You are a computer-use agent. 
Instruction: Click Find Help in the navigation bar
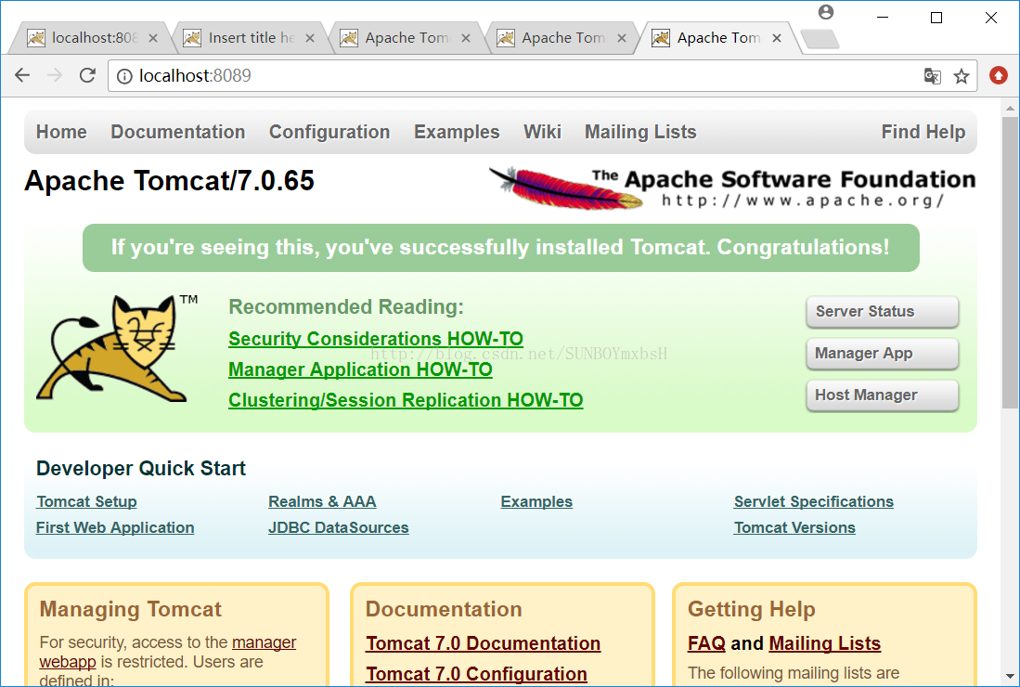(923, 132)
